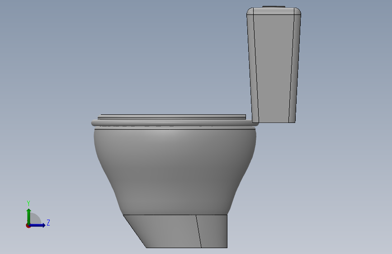Select the flush button atop the tank
The width and height of the screenshot is (392, 254).
coord(274,7)
